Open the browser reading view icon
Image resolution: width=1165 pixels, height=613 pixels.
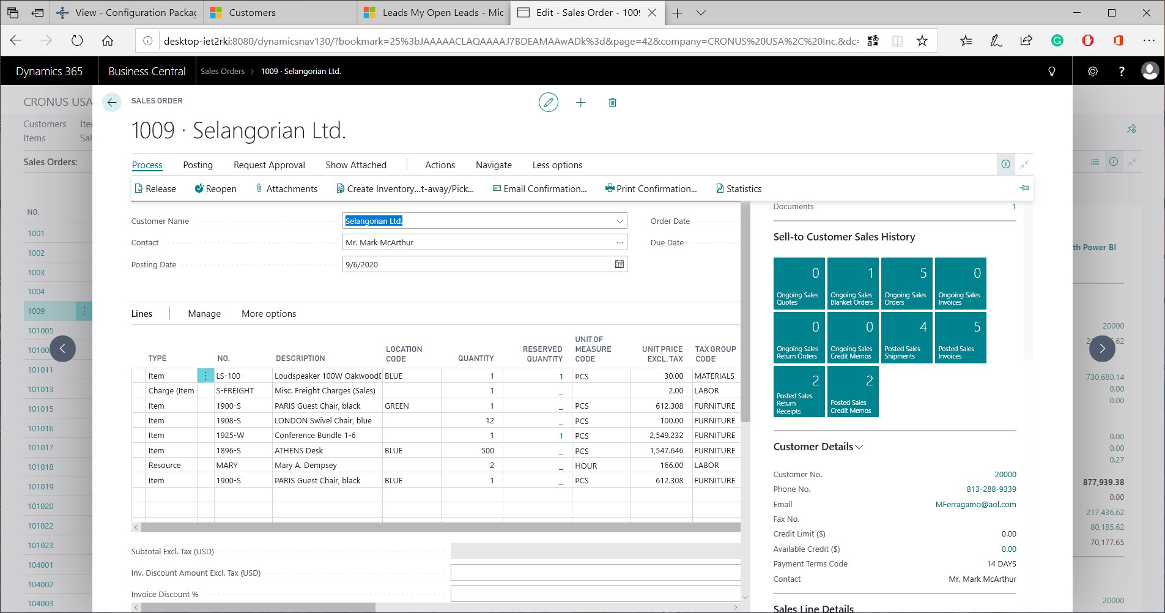pyautogui.click(x=897, y=41)
